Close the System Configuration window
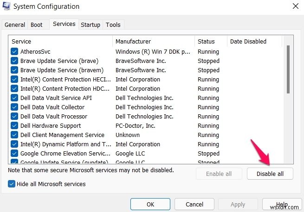This screenshot has width=304, height=212. point(296,6)
